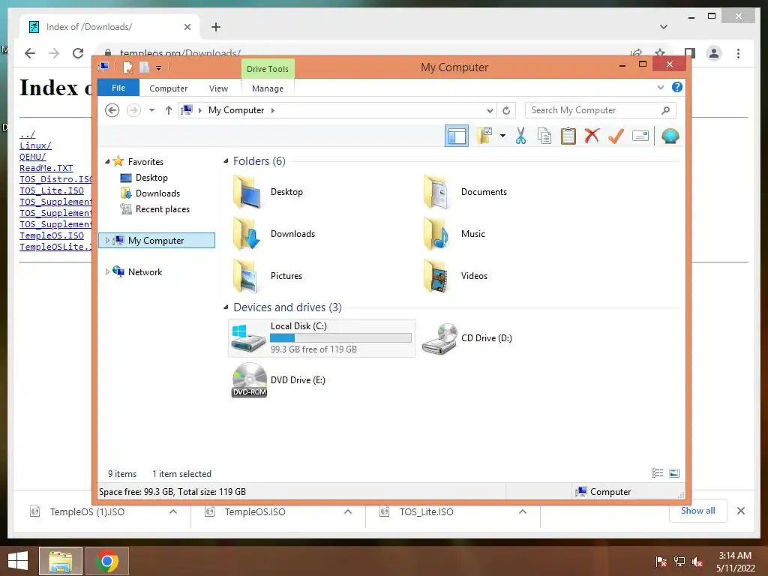Viewport: 768px width, 576px height.
Task: Click the Explorer Forward arrow button
Action: tap(133, 110)
